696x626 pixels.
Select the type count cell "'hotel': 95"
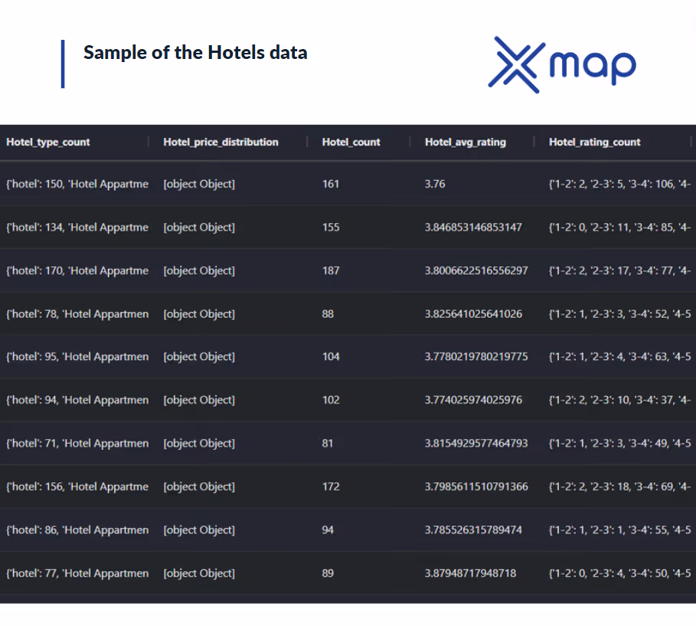point(77,357)
